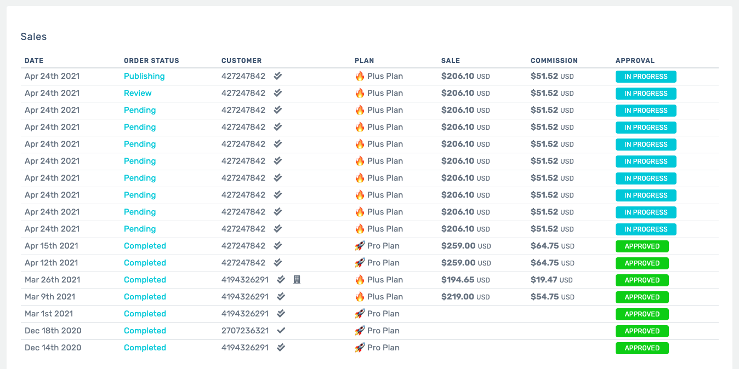This screenshot has height=369, width=739.
Task: Click the double-check icon in the Publishing row
Action: [x=278, y=76]
